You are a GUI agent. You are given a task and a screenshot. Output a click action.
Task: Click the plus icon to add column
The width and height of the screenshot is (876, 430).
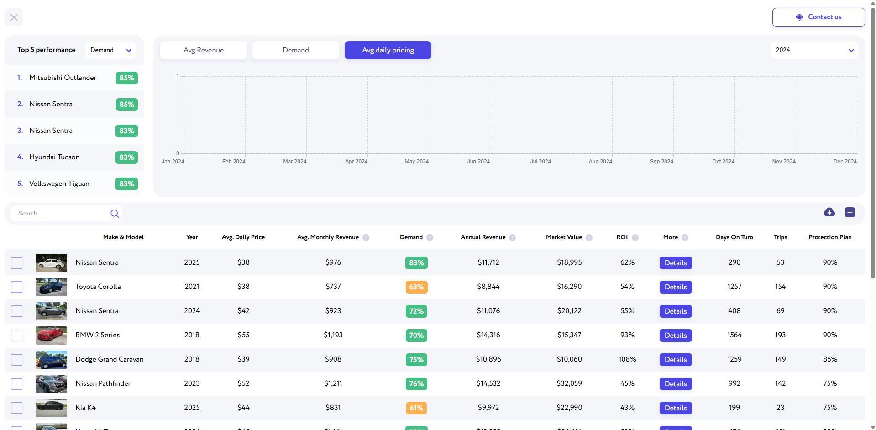pos(850,212)
